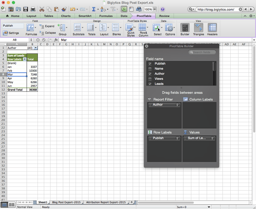Image resolution: width=256 pixels, height=209 pixels.
Task: Check the Name field checkbox
Action: coord(150,69)
